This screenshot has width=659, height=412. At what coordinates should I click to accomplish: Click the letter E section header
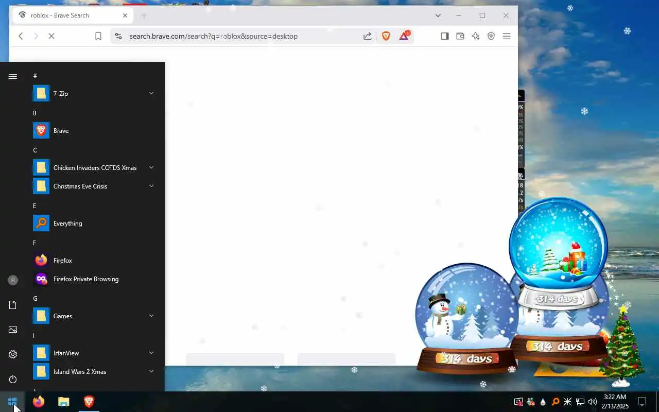[x=34, y=205]
